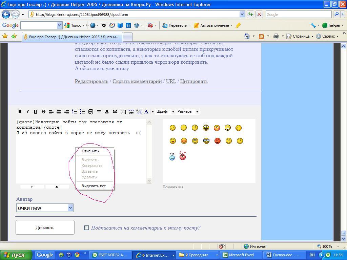Insert the sunglasses smiley
The image size is (347, 260).
(x=206, y=141)
